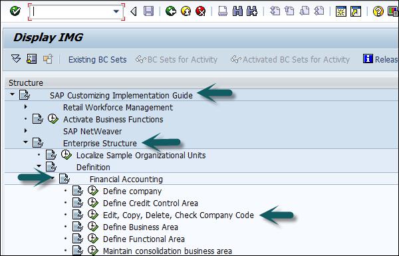Open documentation icon for SAP Customizing Implementation Guide
The image size is (399, 256).
click(x=24, y=95)
